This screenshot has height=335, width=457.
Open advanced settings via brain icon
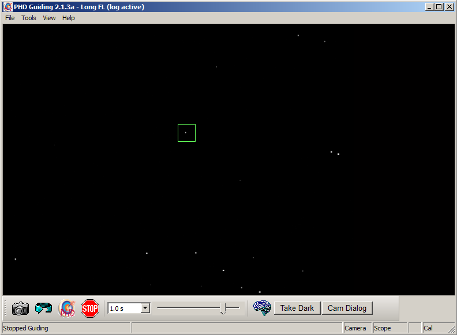263,308
